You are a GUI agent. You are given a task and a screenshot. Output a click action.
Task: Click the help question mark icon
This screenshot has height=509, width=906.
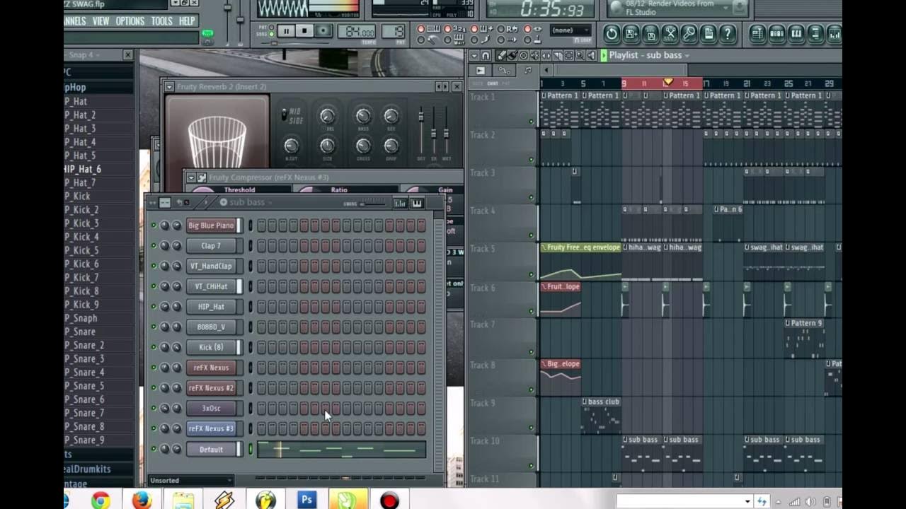(x=727, y=33)
